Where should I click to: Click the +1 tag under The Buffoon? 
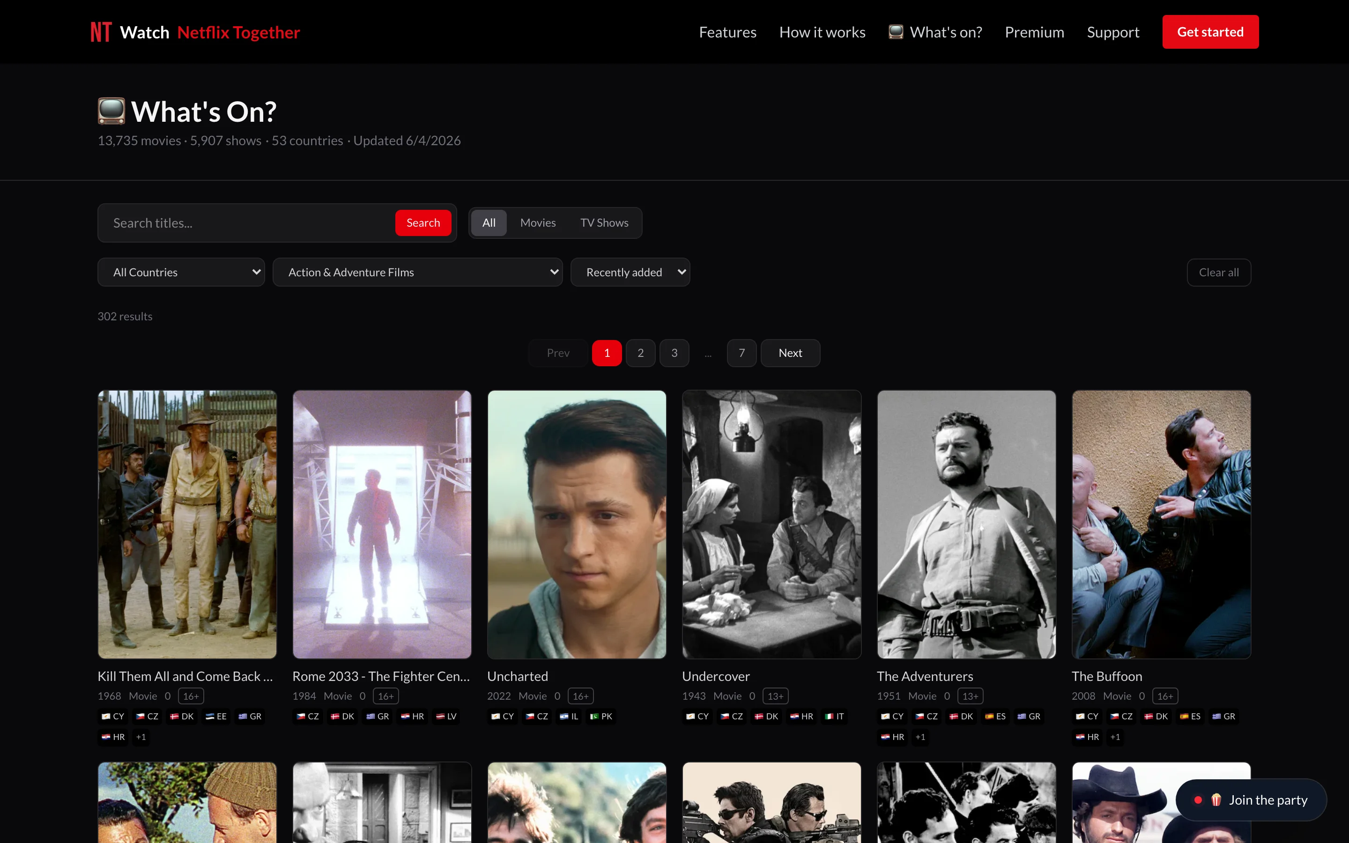click(1115, 737)
